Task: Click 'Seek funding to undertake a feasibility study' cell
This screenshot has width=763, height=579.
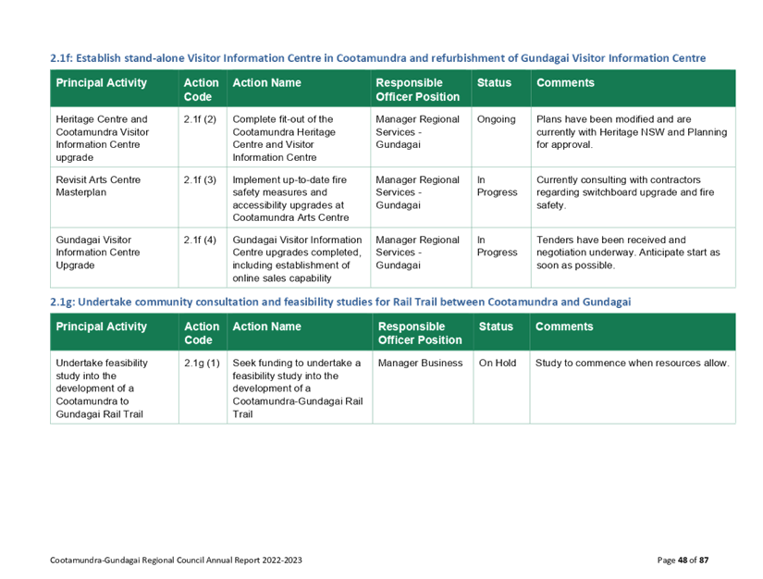Action: point(298,388)
